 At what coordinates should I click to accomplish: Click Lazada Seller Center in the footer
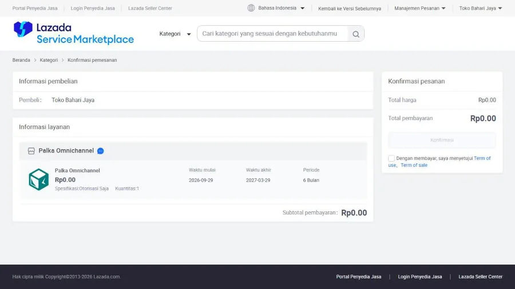(480, 276)
